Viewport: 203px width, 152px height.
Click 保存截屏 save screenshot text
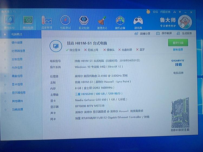(x=167, y=33)
